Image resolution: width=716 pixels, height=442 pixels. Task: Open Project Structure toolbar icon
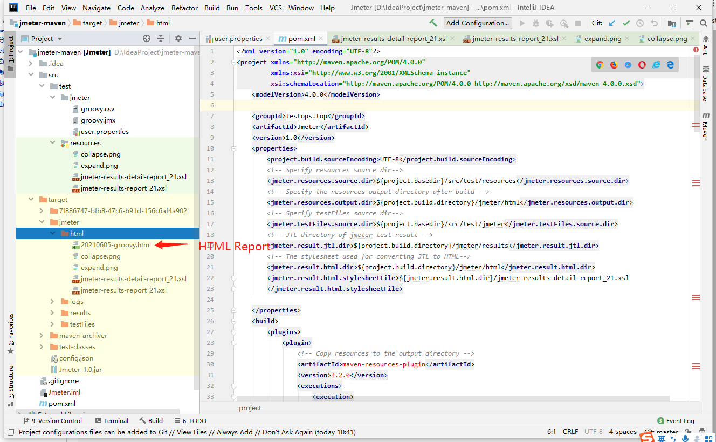[x=671, y=23]
